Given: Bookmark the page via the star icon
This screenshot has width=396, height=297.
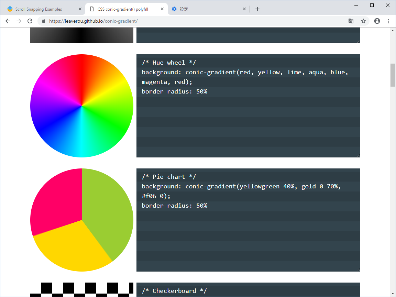Looking at the screenshot, I should 363,21.
